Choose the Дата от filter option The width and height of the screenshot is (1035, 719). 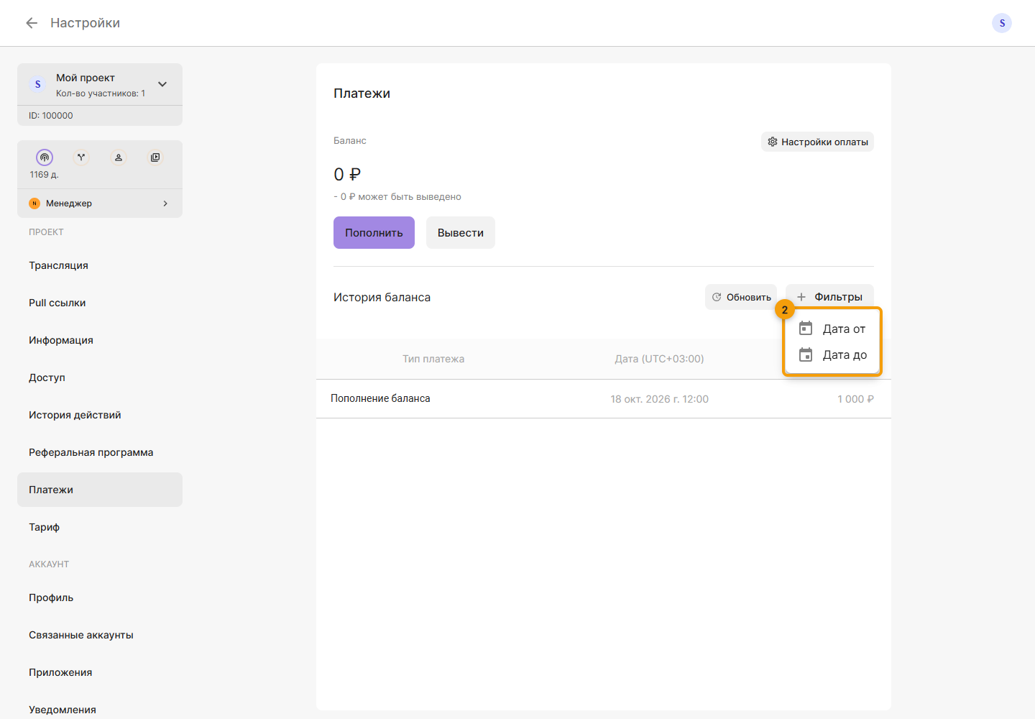(832, 329)
